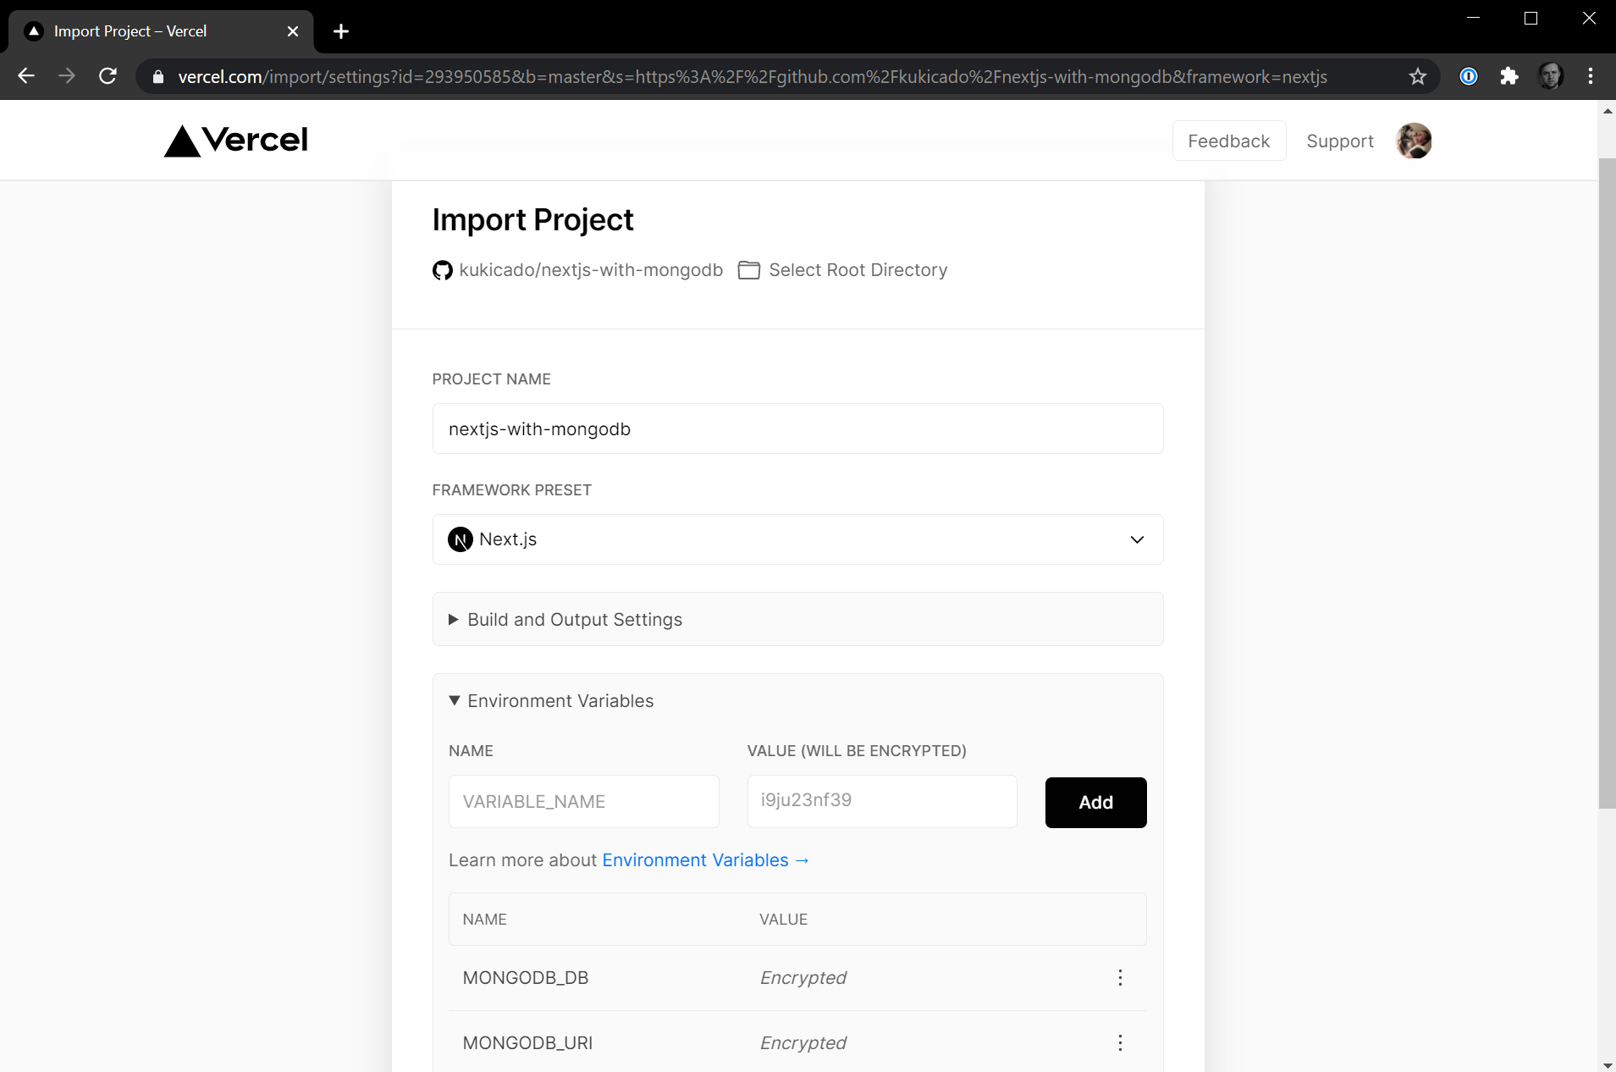This screenshot has width=1616, height=1072.
Task: Click the Encrypted value for MONGODB_DB
Action: click(x=802, y=978)
